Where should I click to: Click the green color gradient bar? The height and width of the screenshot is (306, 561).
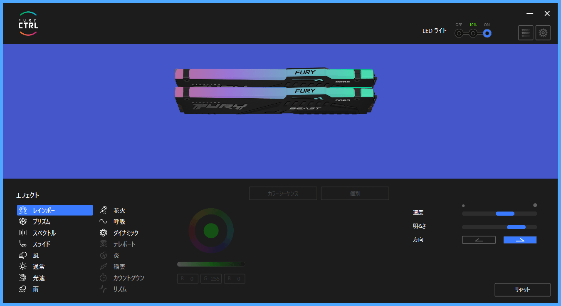click(211, 264)
